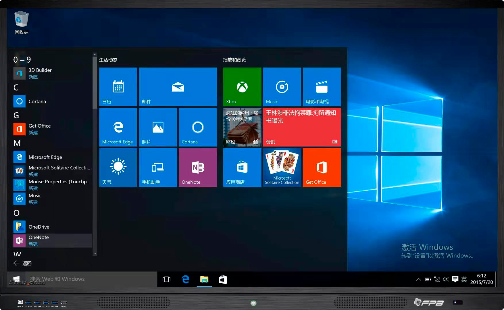Launch Edge from the taskbar

click(x=186, y=279)
